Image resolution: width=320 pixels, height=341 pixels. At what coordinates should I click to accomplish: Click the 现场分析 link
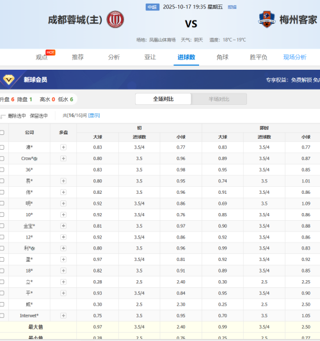tap(295, 57)
